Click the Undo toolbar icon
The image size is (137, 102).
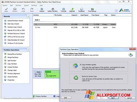23,10
